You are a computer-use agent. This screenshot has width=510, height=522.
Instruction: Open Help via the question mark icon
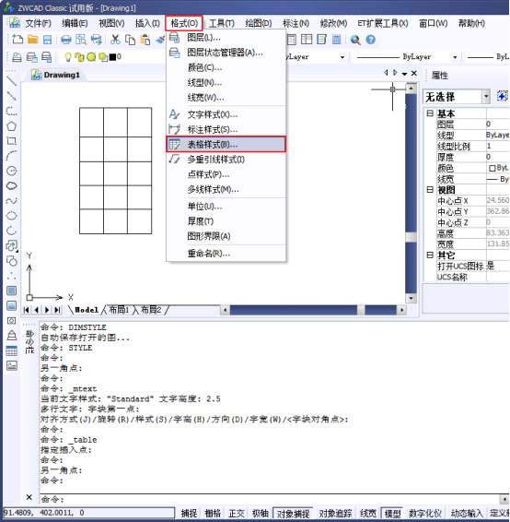[x=370, y=40]
